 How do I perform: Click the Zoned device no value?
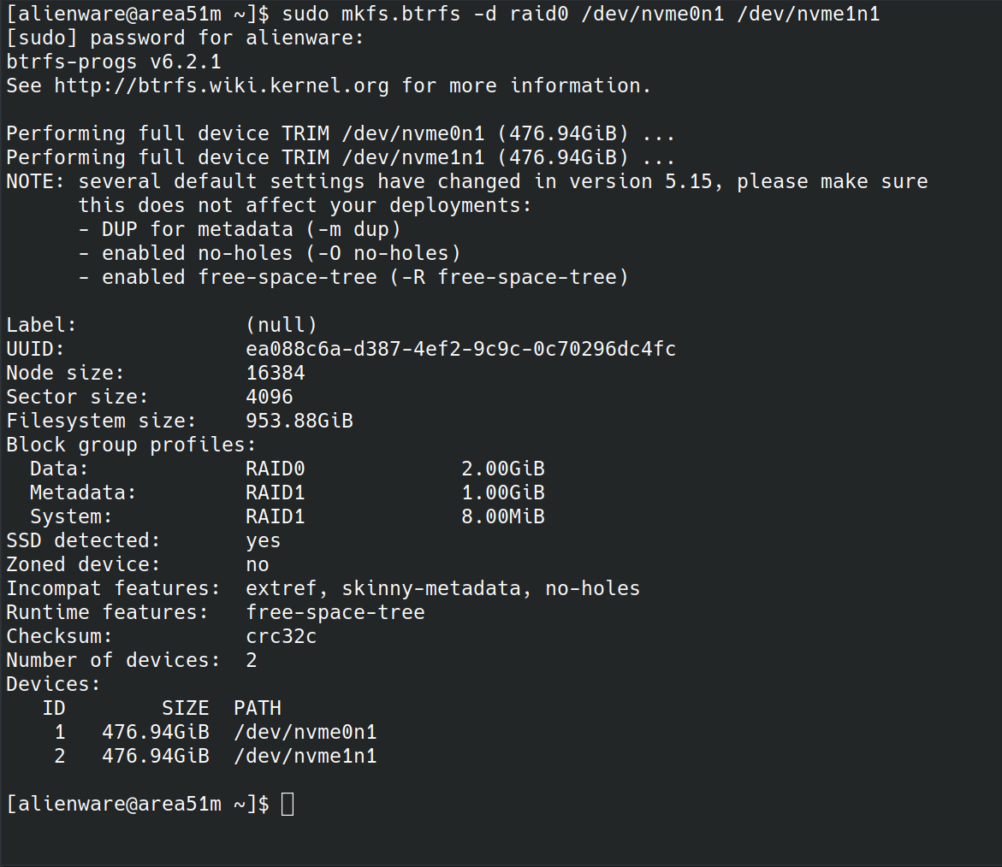(258, 564)
